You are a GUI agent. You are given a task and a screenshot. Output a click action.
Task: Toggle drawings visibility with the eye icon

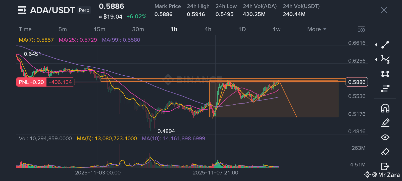coord(385,137)
